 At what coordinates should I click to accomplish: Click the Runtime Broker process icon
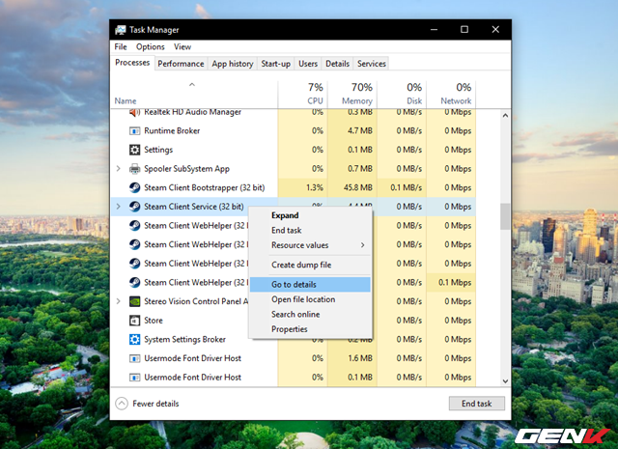tap(135, 131)
